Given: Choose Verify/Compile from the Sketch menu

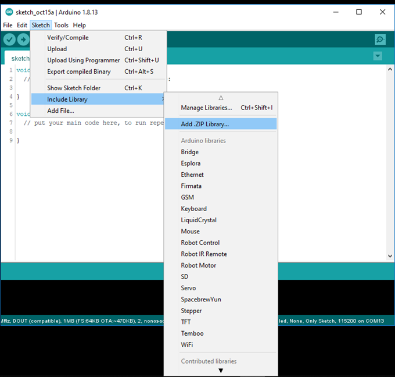Looking at the screenshot, I should 99,38.
